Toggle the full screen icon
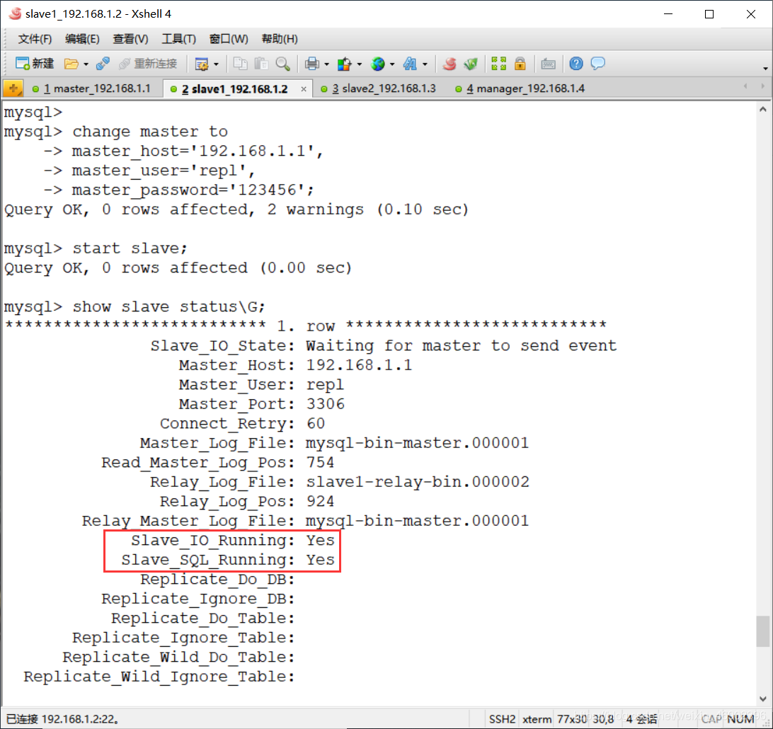Viewport: 773px width, 729px height. (x=499, y=64)
